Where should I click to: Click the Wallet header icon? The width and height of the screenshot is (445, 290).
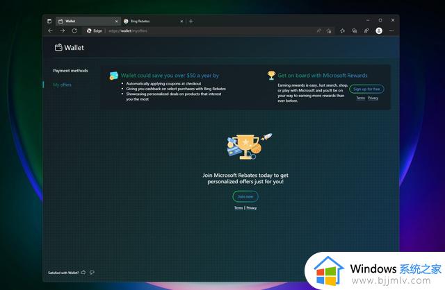click(58, 47)
